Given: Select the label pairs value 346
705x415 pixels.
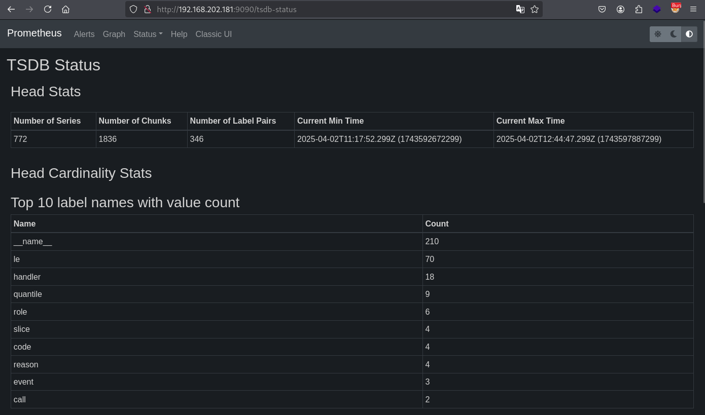Looking at the screenshot, I should (197, 139).
